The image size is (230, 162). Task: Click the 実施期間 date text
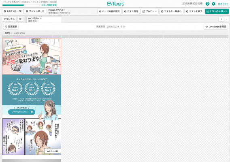[x=111, y=27]
